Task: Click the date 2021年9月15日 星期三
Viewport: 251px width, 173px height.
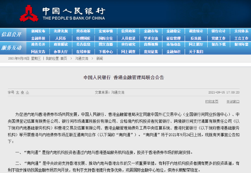Action: (x=24, y=58)
